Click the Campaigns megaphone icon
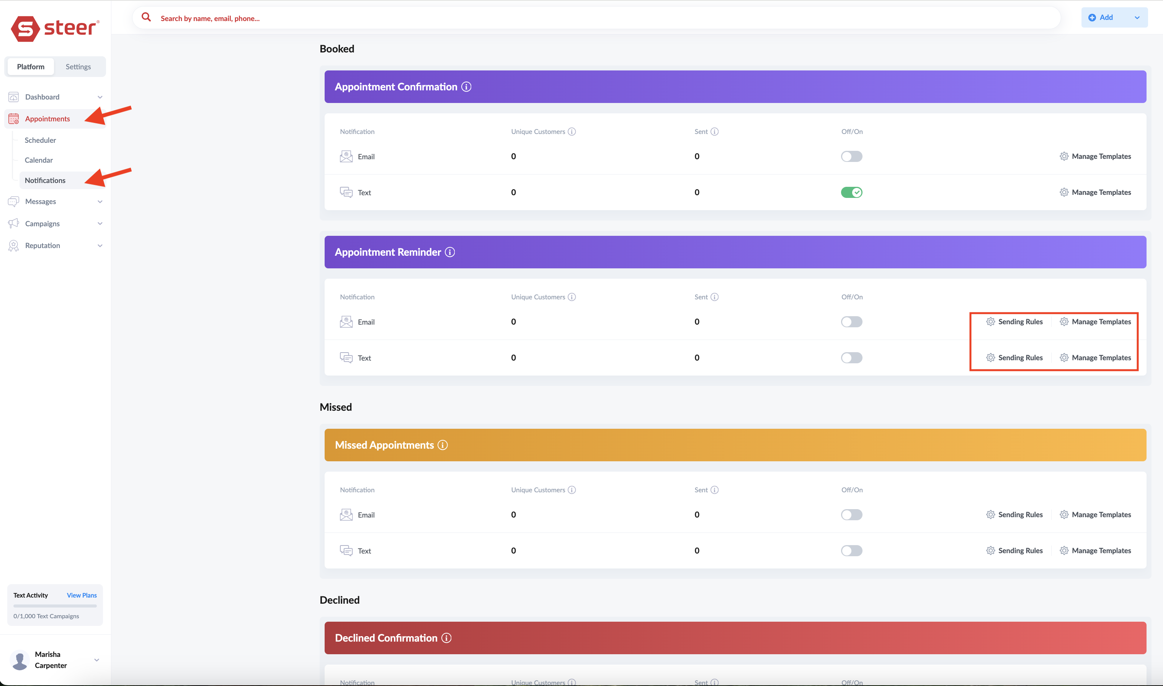This screenshot has height=686, width=1163. pos(13,223)
